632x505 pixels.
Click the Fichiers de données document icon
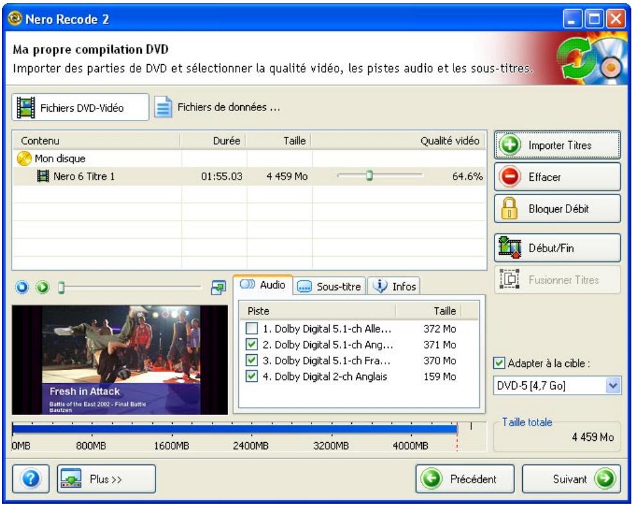point(163,107)
